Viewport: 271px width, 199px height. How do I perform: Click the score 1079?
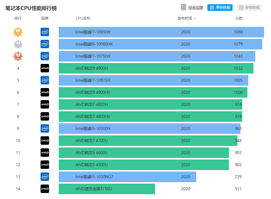tap(238, 44)
